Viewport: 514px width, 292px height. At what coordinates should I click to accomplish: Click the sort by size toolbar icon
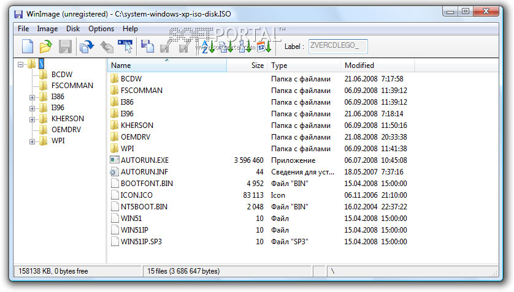click(245, 47)
